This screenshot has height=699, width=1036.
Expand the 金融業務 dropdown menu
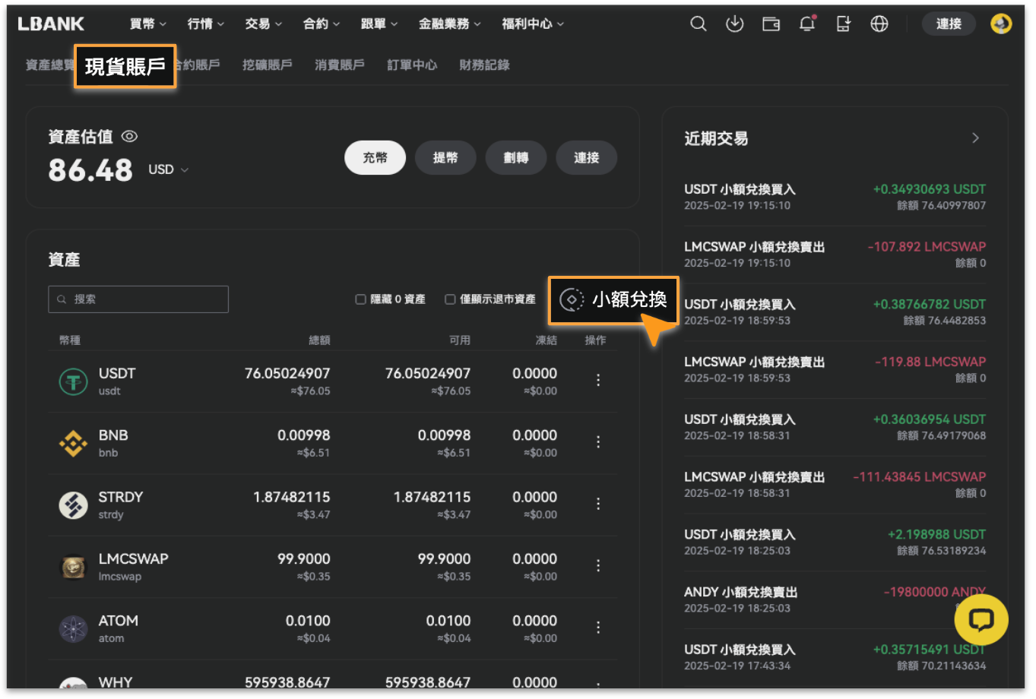[x=449, y=24]
